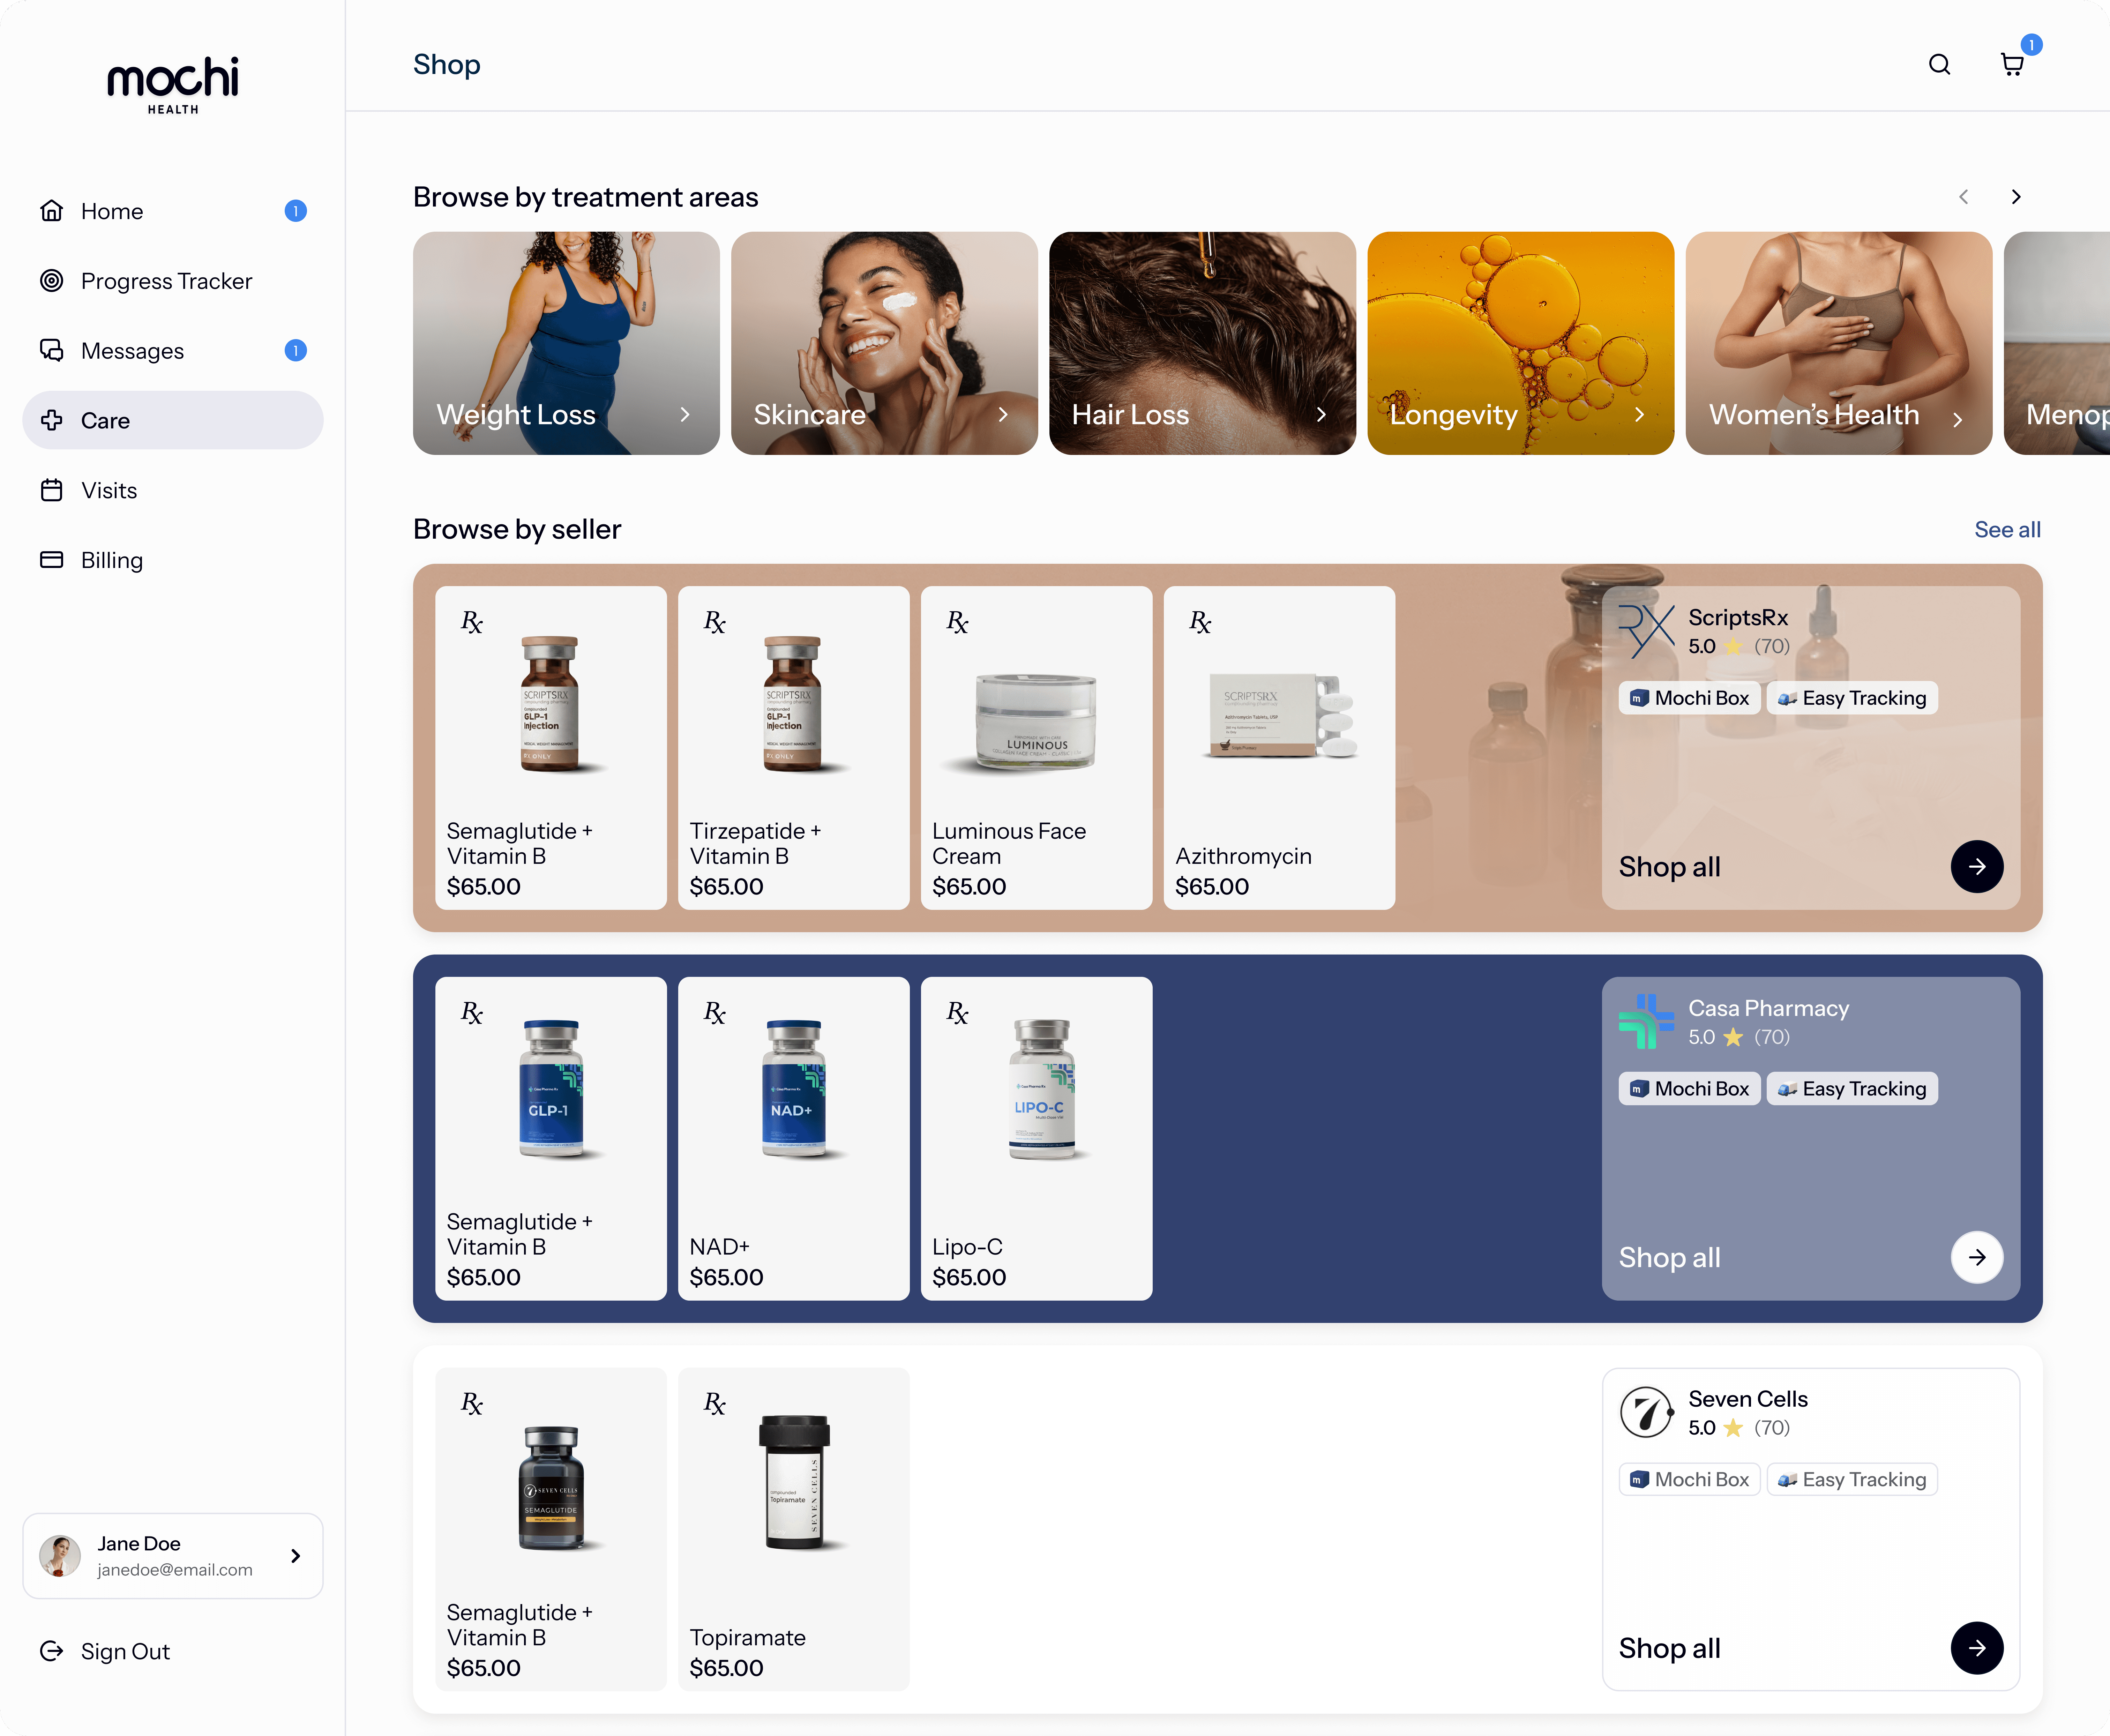
Task: Go to Home in sidebar
Action: (173, 211)
